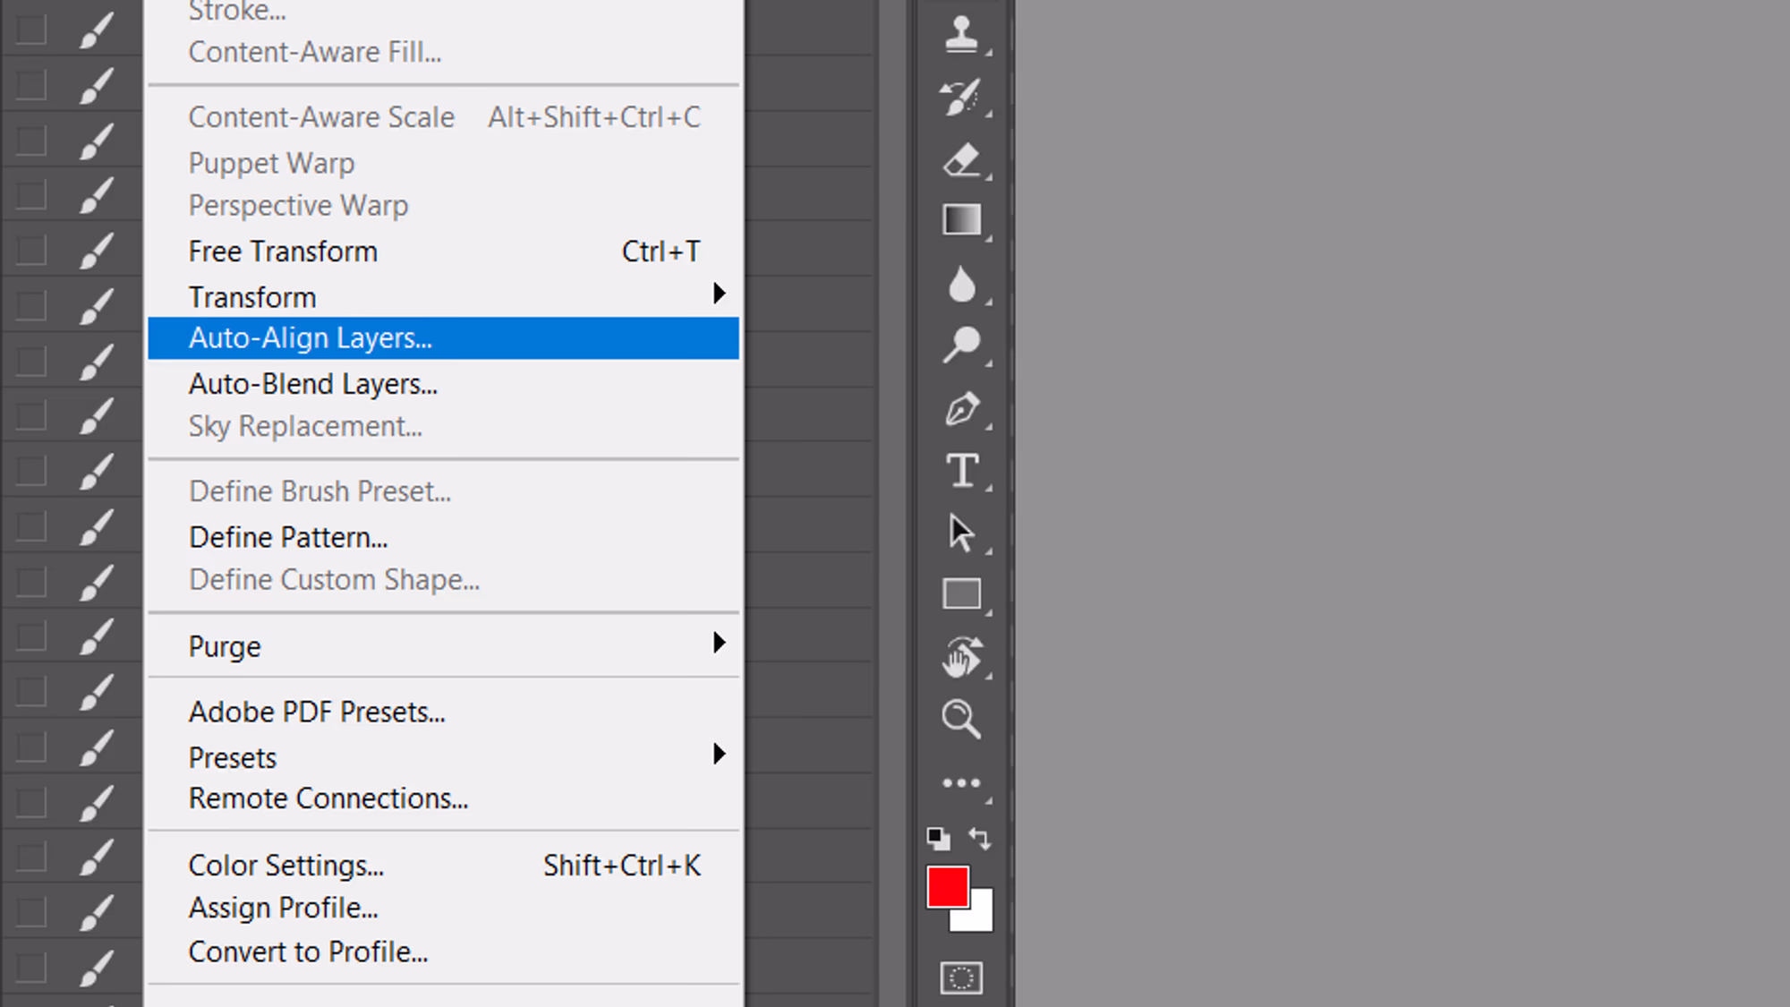Viewport: 1790px width, 1007px height.
Task: Swap foreground and background colors
Action: tap(980, 839)
